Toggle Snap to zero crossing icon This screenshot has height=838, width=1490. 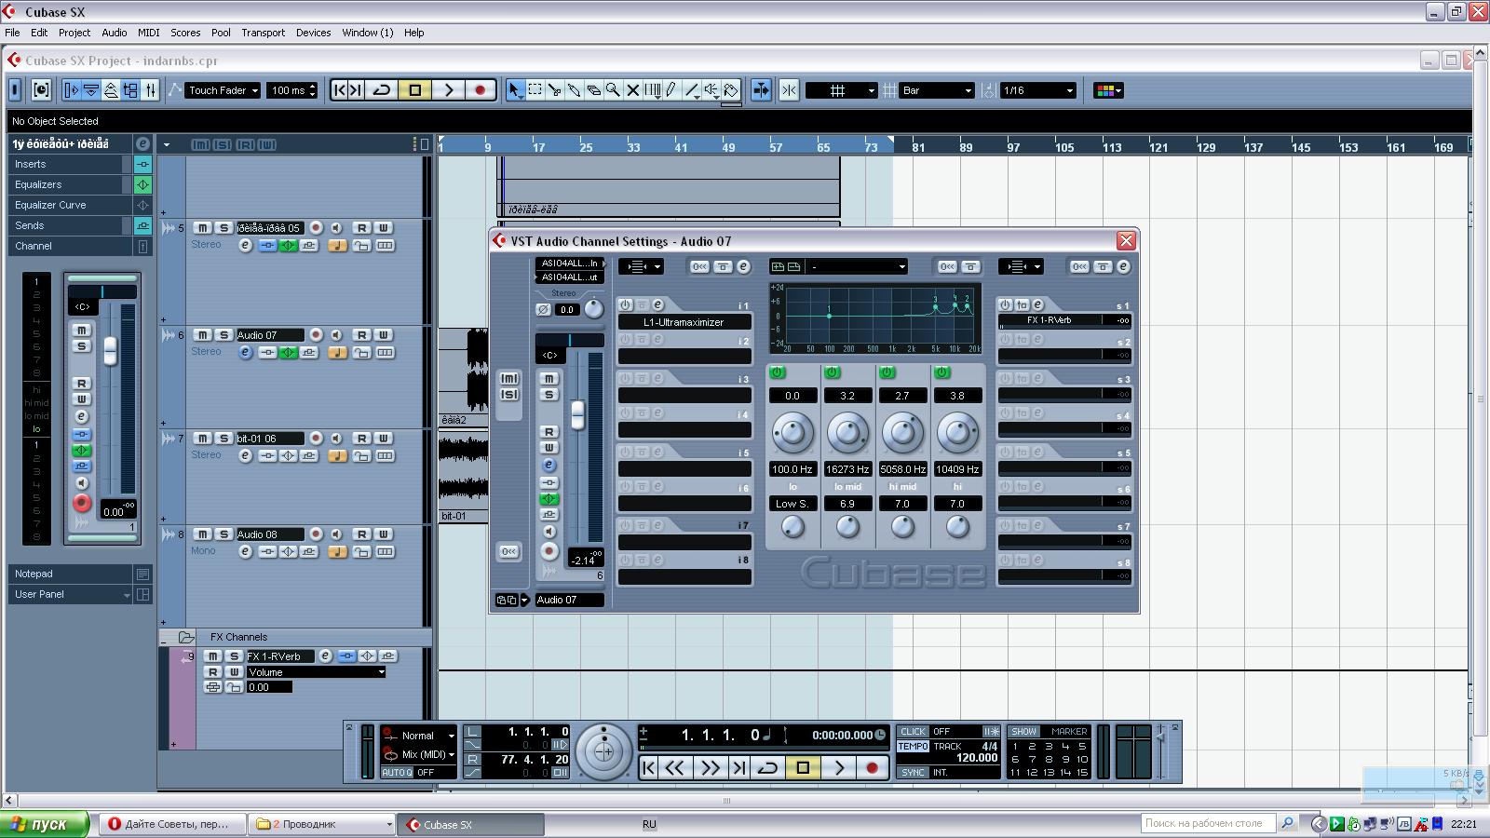click(789, 90)
